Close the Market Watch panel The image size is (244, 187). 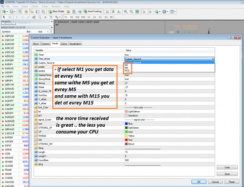click(52, 28)
